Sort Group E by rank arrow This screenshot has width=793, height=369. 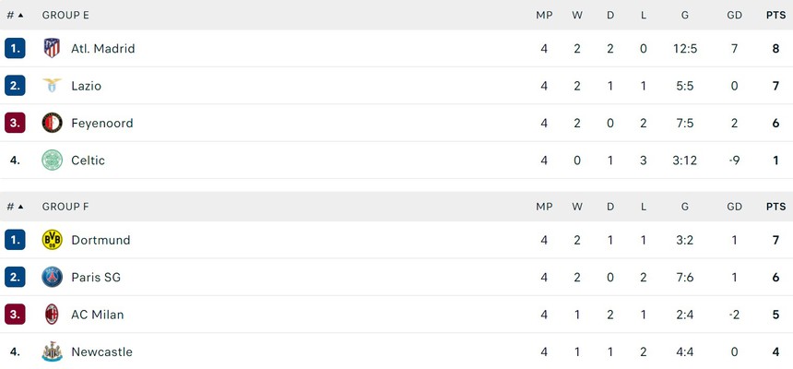point(20,16)
